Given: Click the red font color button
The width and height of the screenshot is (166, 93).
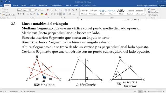Looking at the screenshot, I should pyautogui.click(x=46, y=14).
